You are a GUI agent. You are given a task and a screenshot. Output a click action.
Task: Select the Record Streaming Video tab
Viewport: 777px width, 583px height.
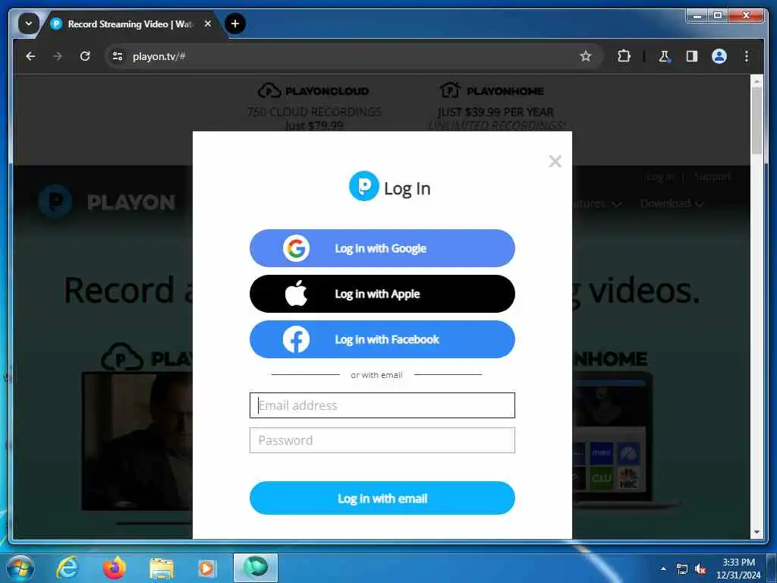131,24
